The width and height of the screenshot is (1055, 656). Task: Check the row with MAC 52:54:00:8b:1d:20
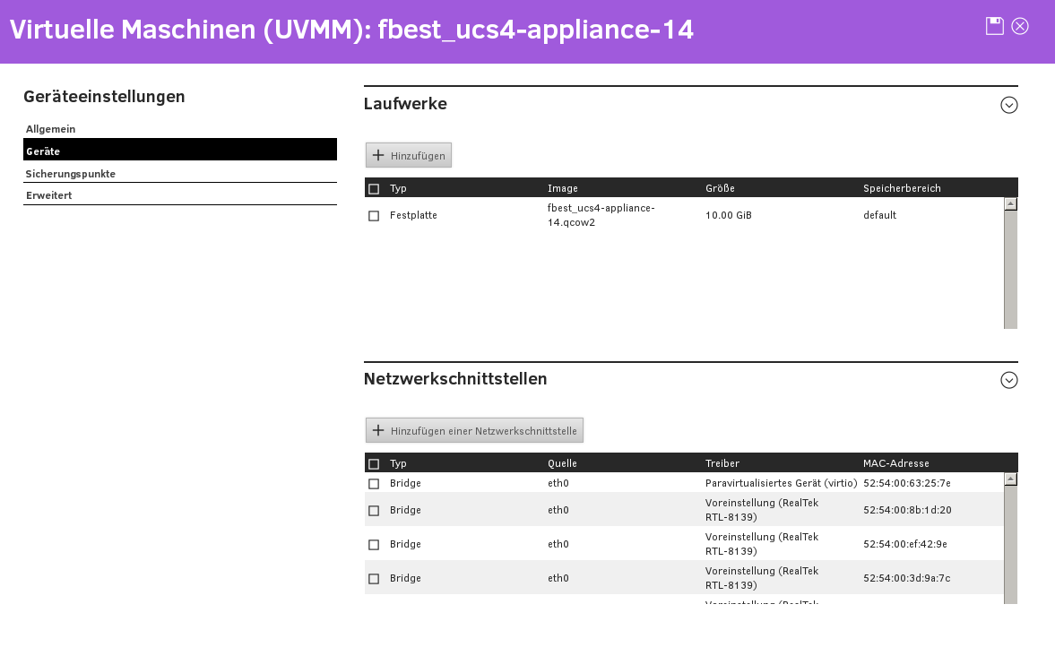(374, 511)
